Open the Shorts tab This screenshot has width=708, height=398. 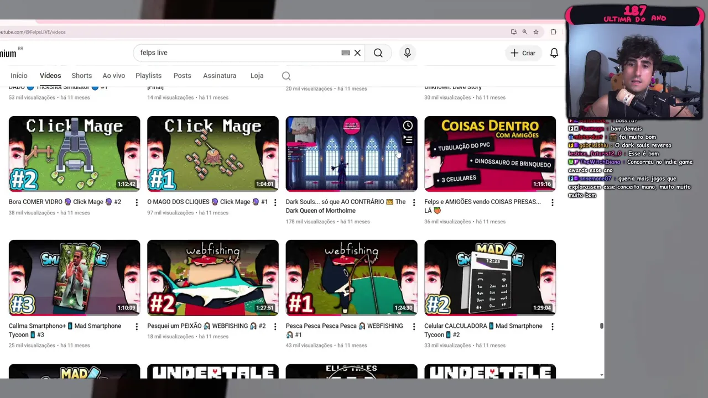(x=81, y=76)
